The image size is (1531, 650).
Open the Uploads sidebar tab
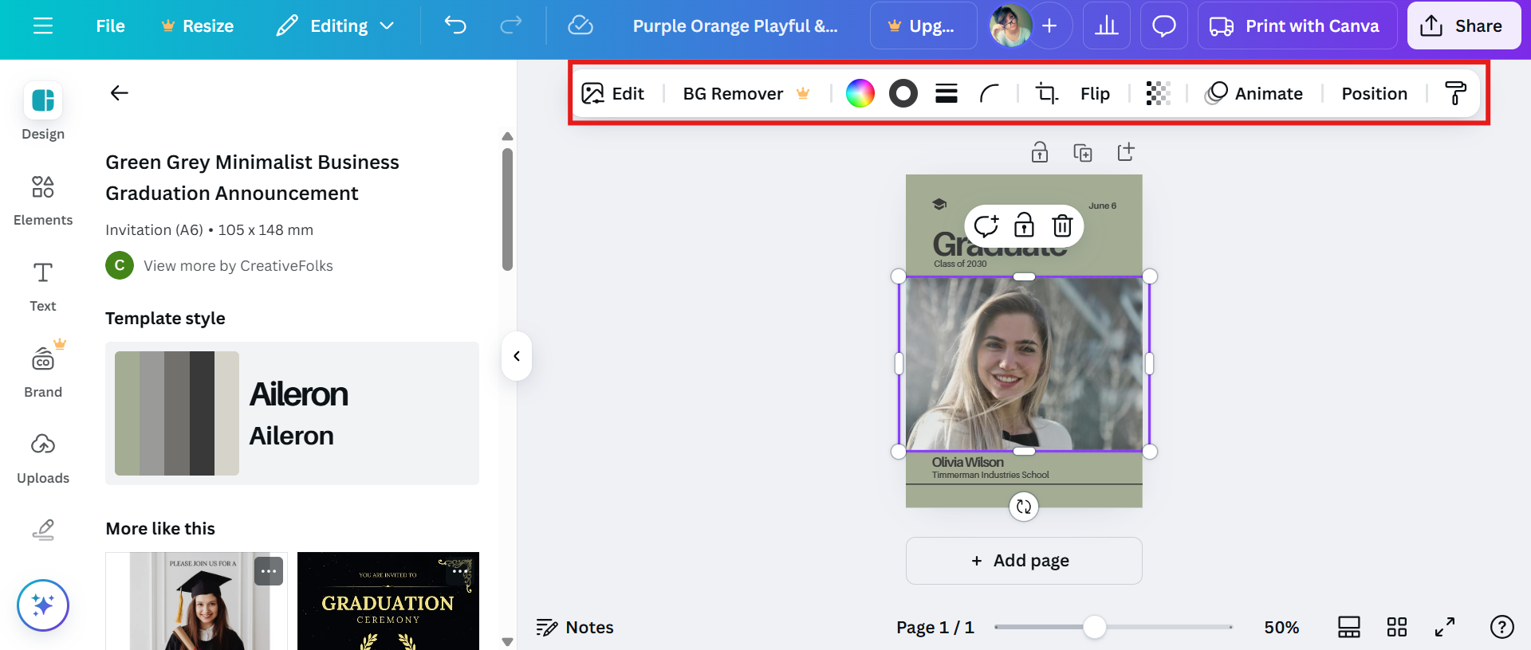[x=43, y=459]
